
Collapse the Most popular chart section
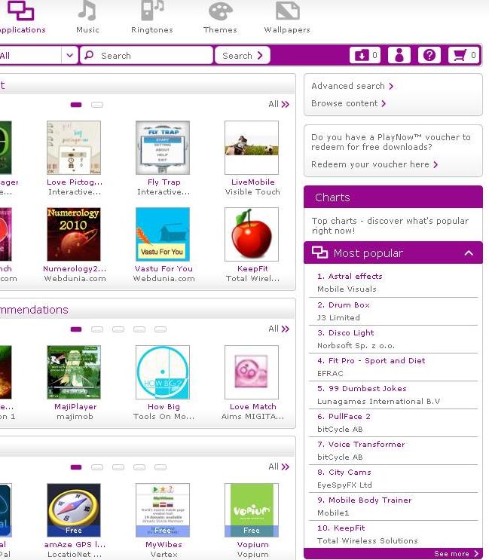(469, 253)
